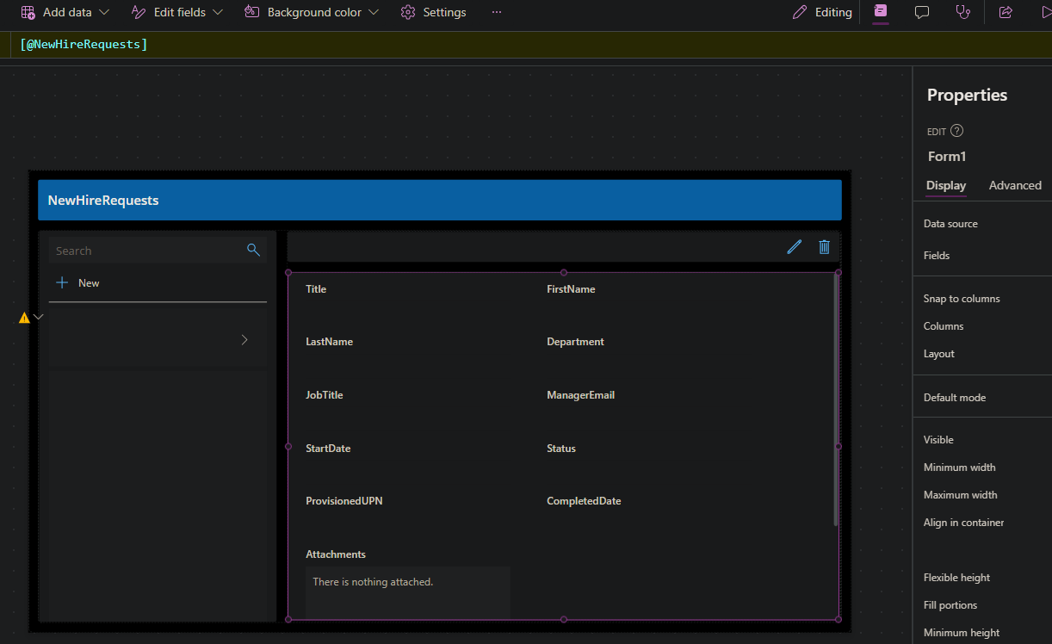This screenshot has height=644, width=1052.
Task: Open the App checker stethoscope icon
Action: pyautogui.click(x=963, y=13)
